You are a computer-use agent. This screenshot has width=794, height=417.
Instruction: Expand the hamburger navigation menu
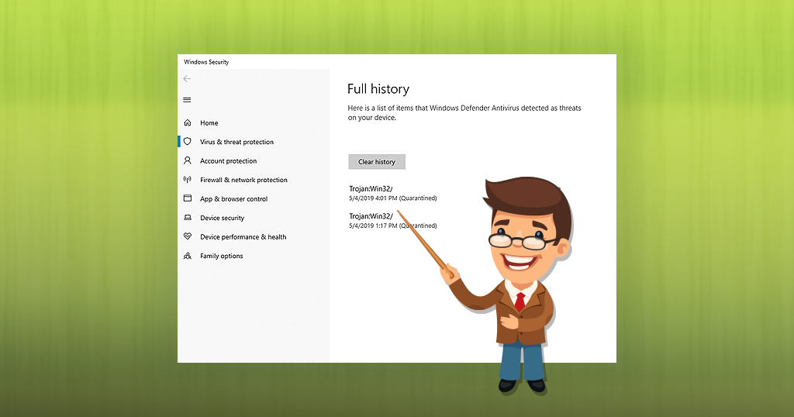187,100
